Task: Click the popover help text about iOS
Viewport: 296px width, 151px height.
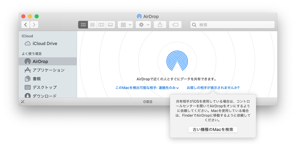Action: 213,111
